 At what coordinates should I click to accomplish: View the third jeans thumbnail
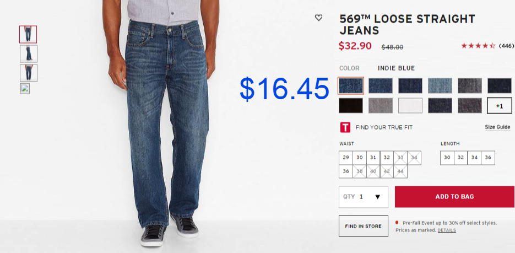point(29,73)
